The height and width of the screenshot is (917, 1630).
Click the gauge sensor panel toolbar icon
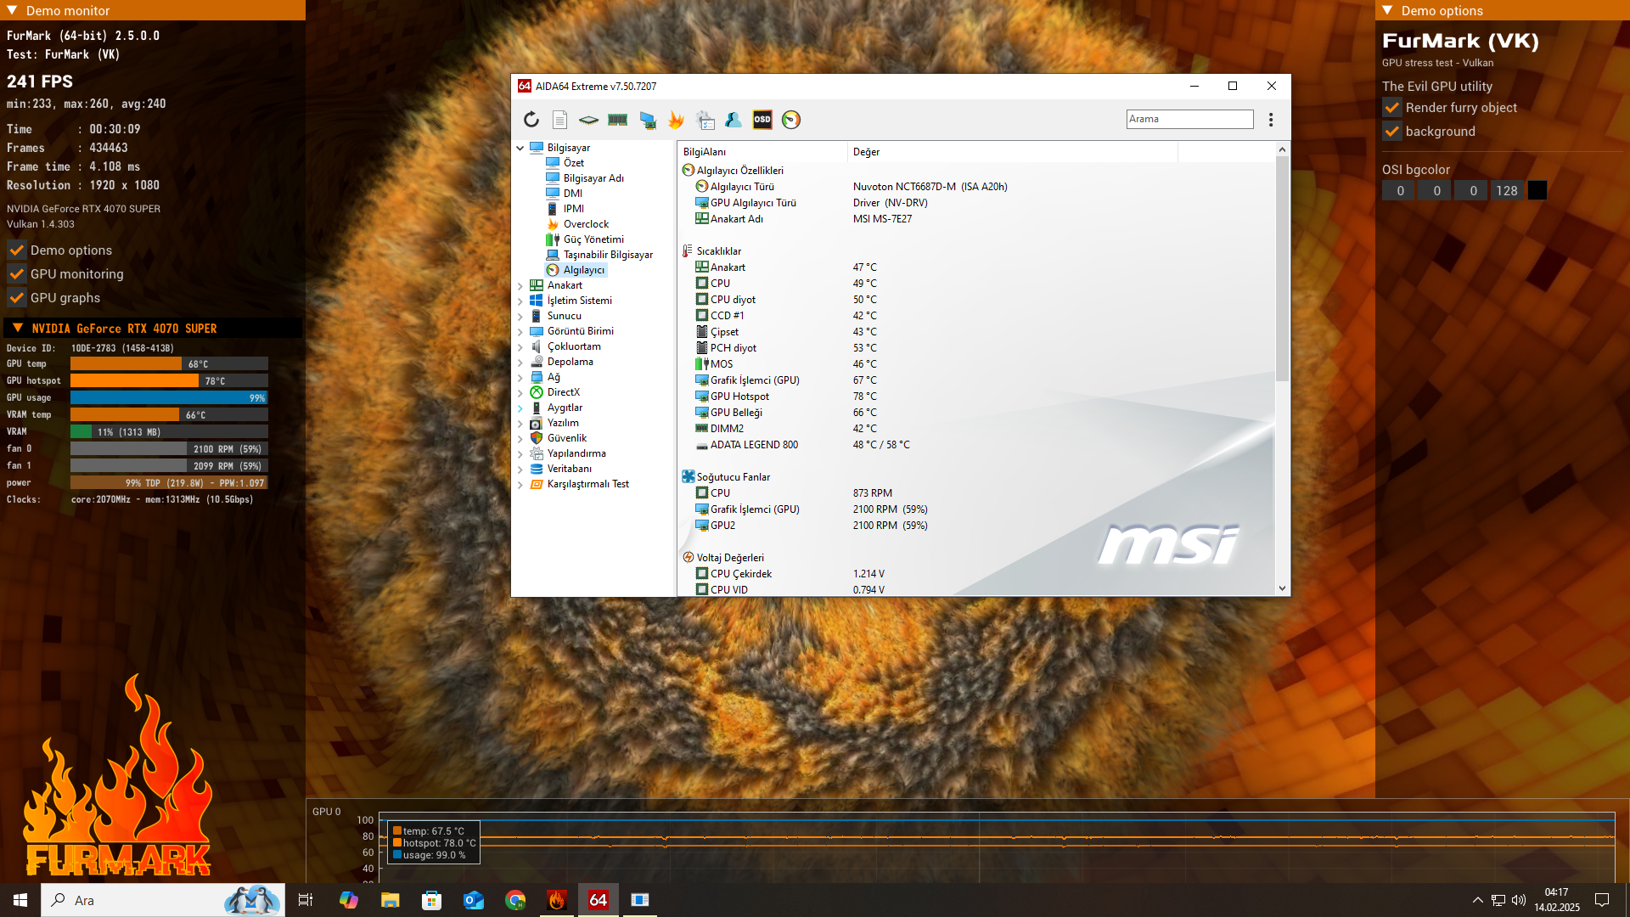point(791,120)
